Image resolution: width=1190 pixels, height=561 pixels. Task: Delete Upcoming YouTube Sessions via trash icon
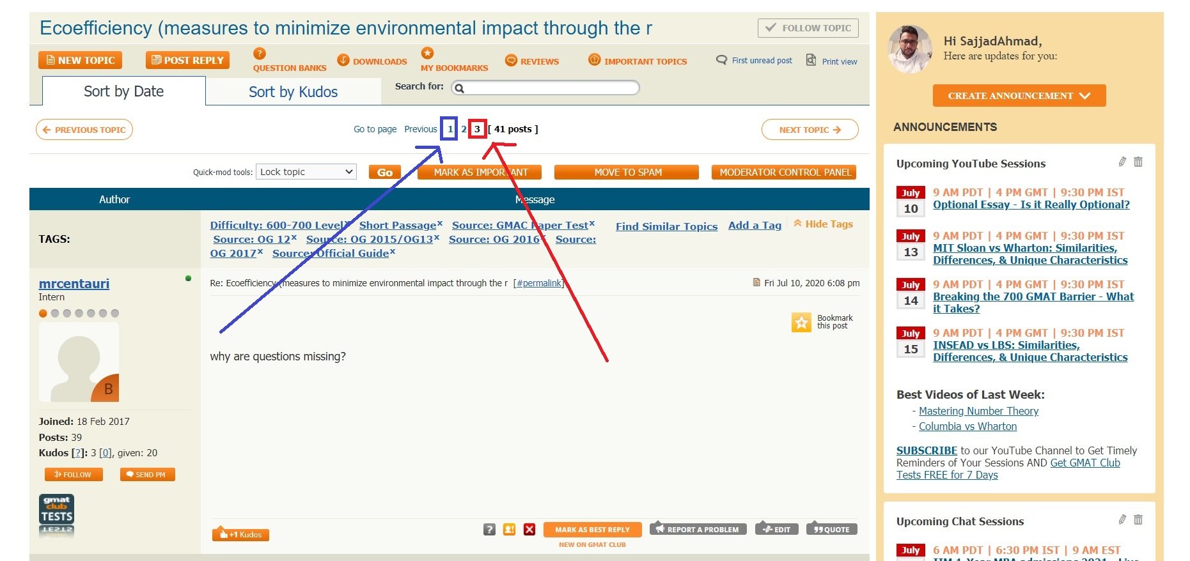[x=1138, y=162]
